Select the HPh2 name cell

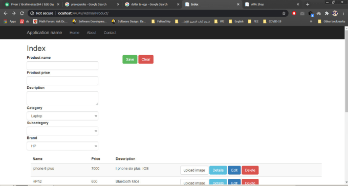pyautogui.click(x=37, y=181)
